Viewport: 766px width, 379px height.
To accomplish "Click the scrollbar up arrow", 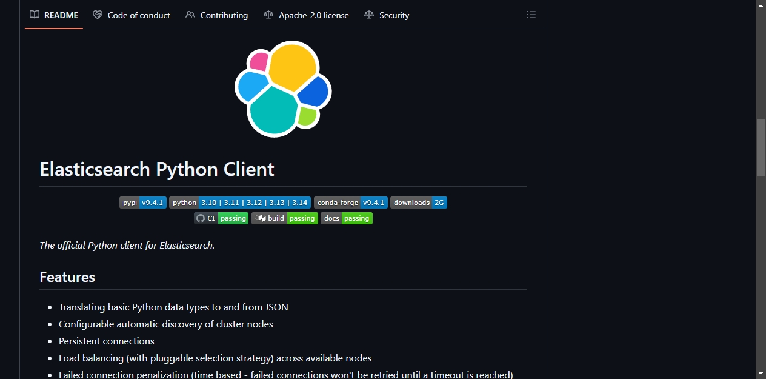I will (761, 5).
